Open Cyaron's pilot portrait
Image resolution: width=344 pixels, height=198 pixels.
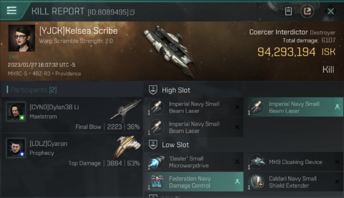pyautogui.click(x=16, y=148)
